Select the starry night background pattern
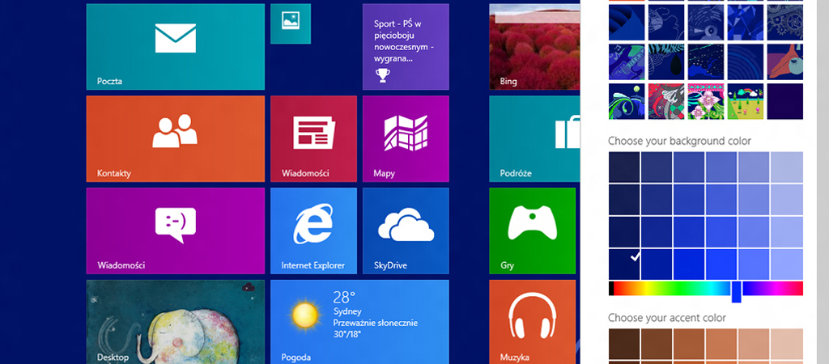This screenshot has height=364, width=829. pyautogui.click(x=706, y=61)
